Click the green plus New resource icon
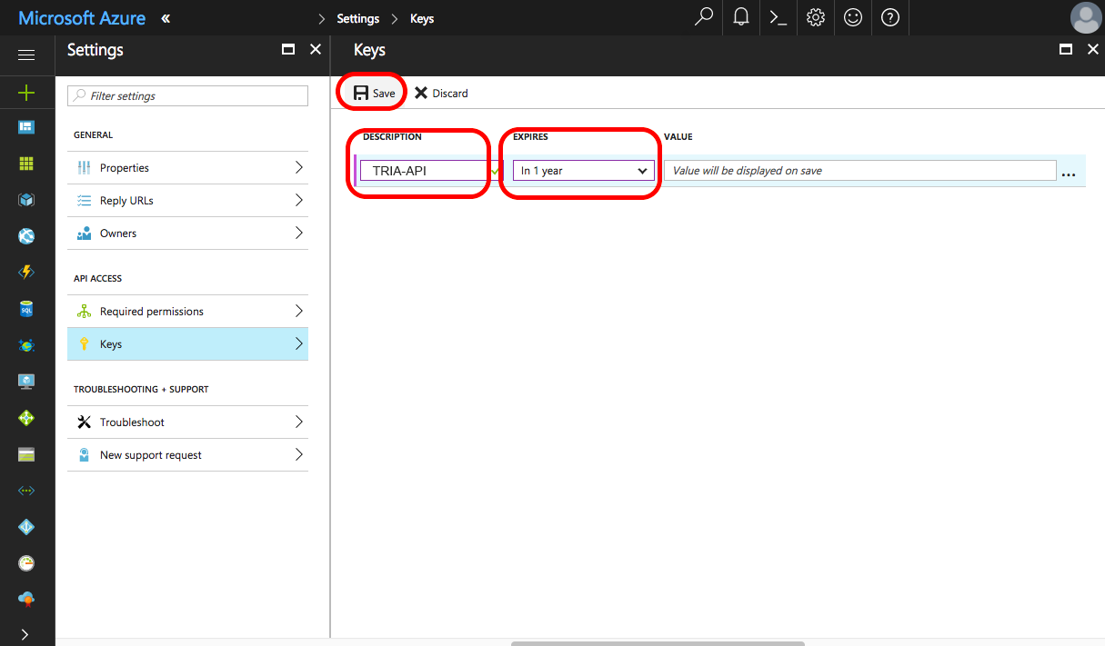Viewport: 1105px width, 646px height. [x=26, y=93]
